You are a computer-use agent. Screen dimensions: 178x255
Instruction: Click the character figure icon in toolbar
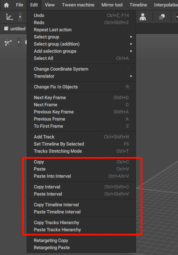point(143,17)
